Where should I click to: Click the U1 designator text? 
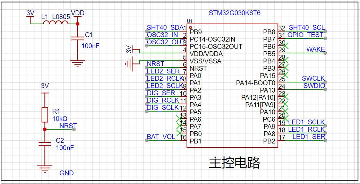pyautogui.click(x=190, y=21)
